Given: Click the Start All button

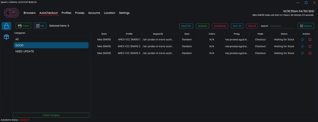Looking at the screenshot, I should tap(237, 26).
